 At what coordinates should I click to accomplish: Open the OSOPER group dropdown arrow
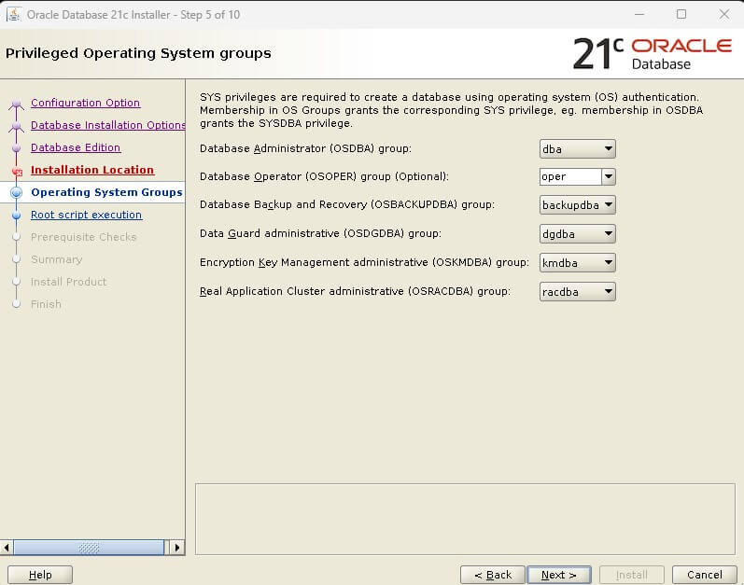609,177
